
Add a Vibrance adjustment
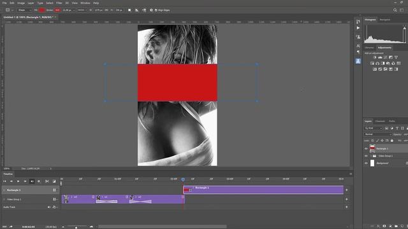point(396,57)
